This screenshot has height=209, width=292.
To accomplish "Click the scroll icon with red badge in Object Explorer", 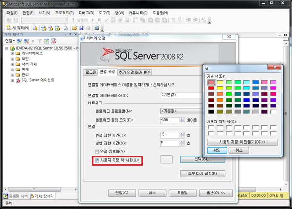I will click(x=53, y=41).
